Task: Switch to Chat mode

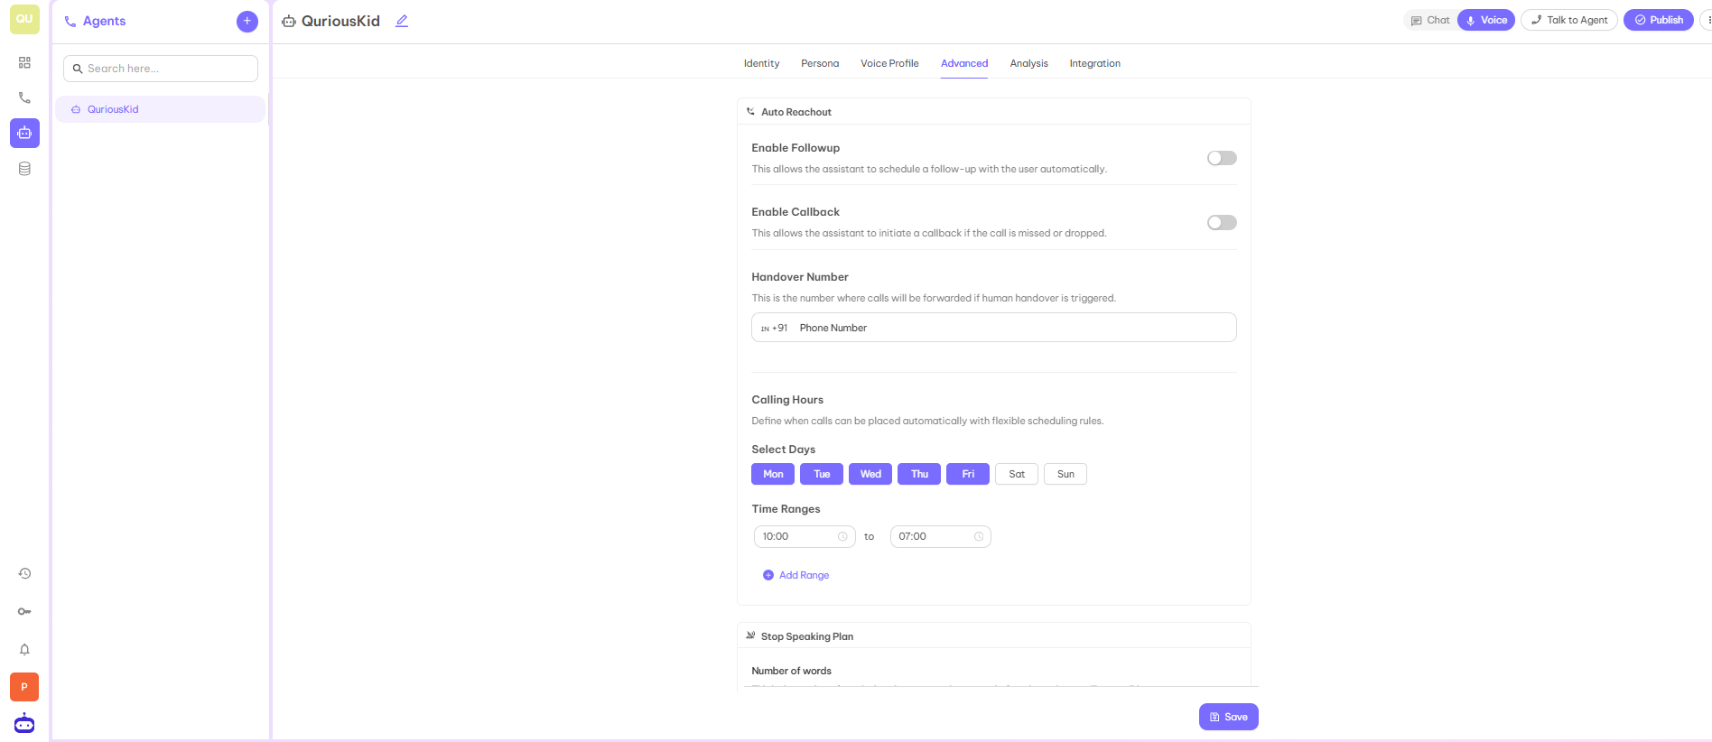Action: pos(1430,20)
